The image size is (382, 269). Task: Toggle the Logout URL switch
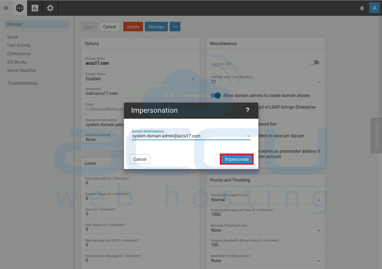coord(314,62)
